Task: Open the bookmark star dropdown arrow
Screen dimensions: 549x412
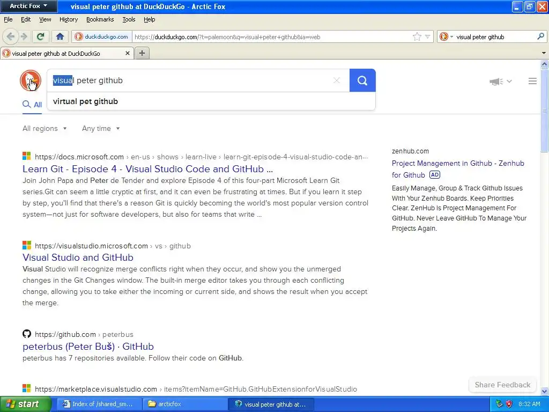Action: (427, 37)
